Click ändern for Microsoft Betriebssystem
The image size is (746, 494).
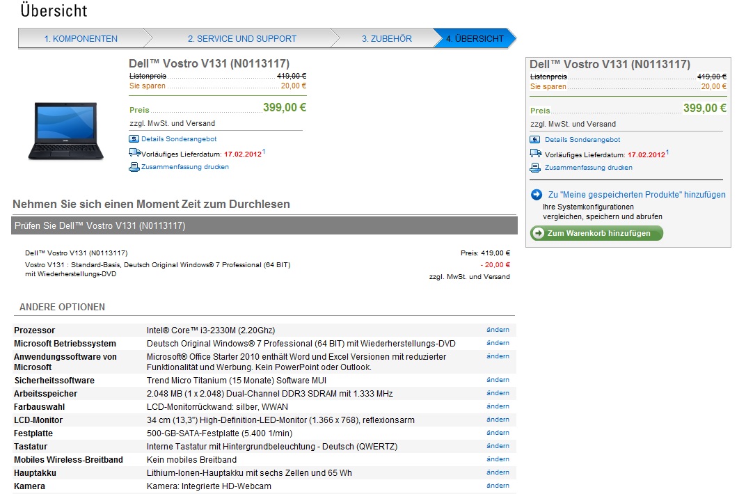click(x=498, y=343)
